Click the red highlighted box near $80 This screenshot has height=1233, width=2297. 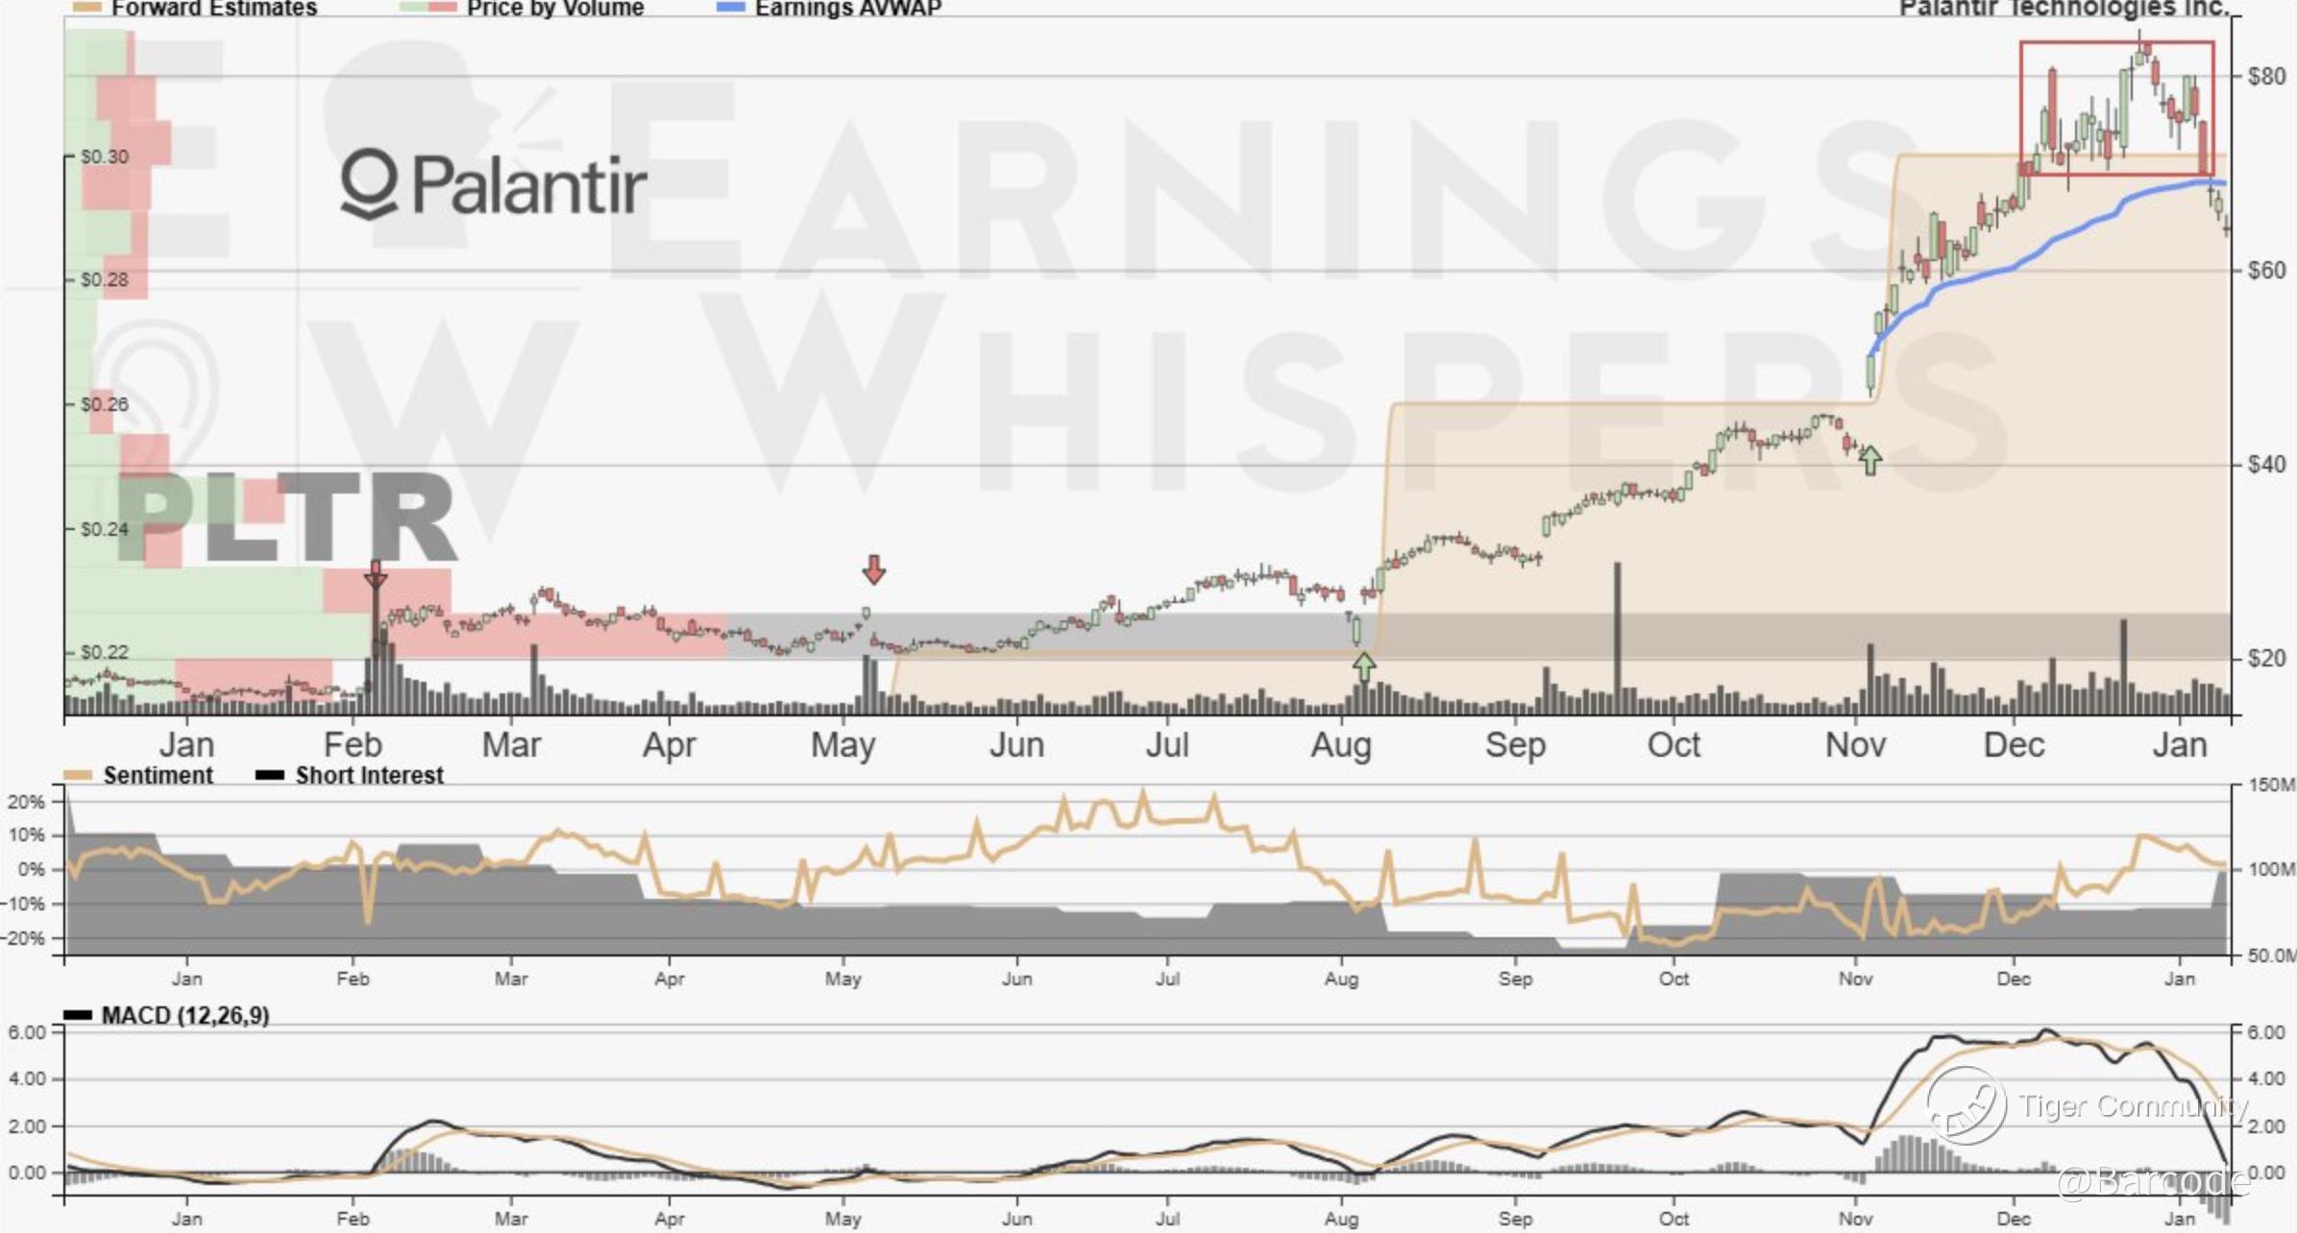[2116, 108]
